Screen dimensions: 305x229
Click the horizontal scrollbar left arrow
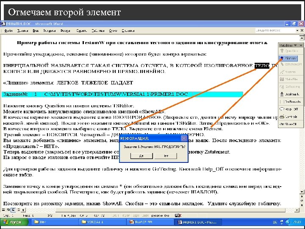[23, 210]
